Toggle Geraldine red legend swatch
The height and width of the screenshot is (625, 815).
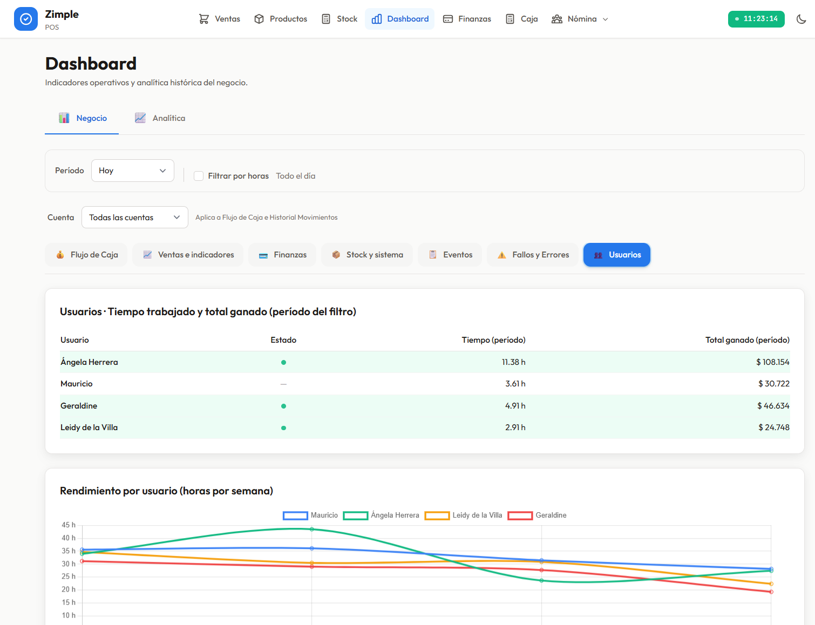click(x=520, y=515)
